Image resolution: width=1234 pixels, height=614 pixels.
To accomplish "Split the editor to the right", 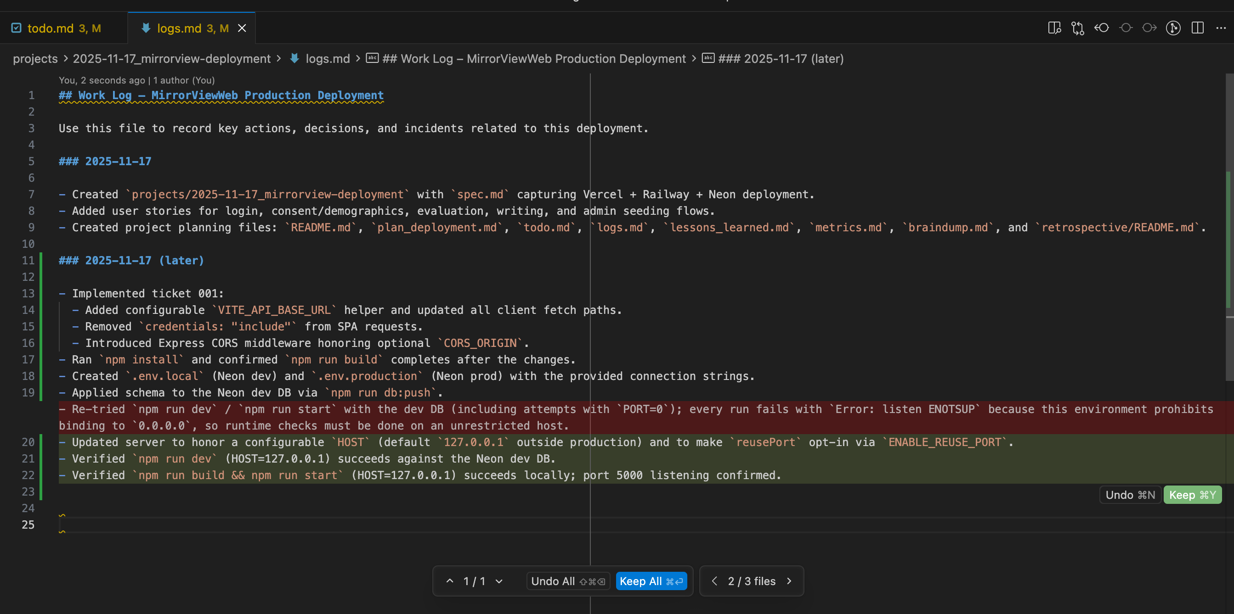I will [1198, 28].
